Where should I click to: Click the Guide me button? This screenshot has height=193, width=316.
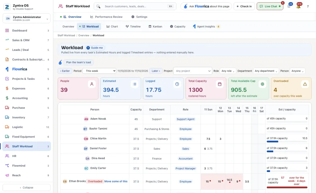coord(95,48)
